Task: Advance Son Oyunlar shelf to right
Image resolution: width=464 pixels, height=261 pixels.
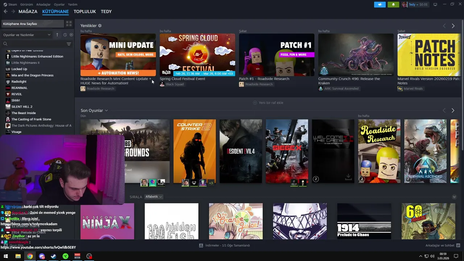Action: coord(453,110)
